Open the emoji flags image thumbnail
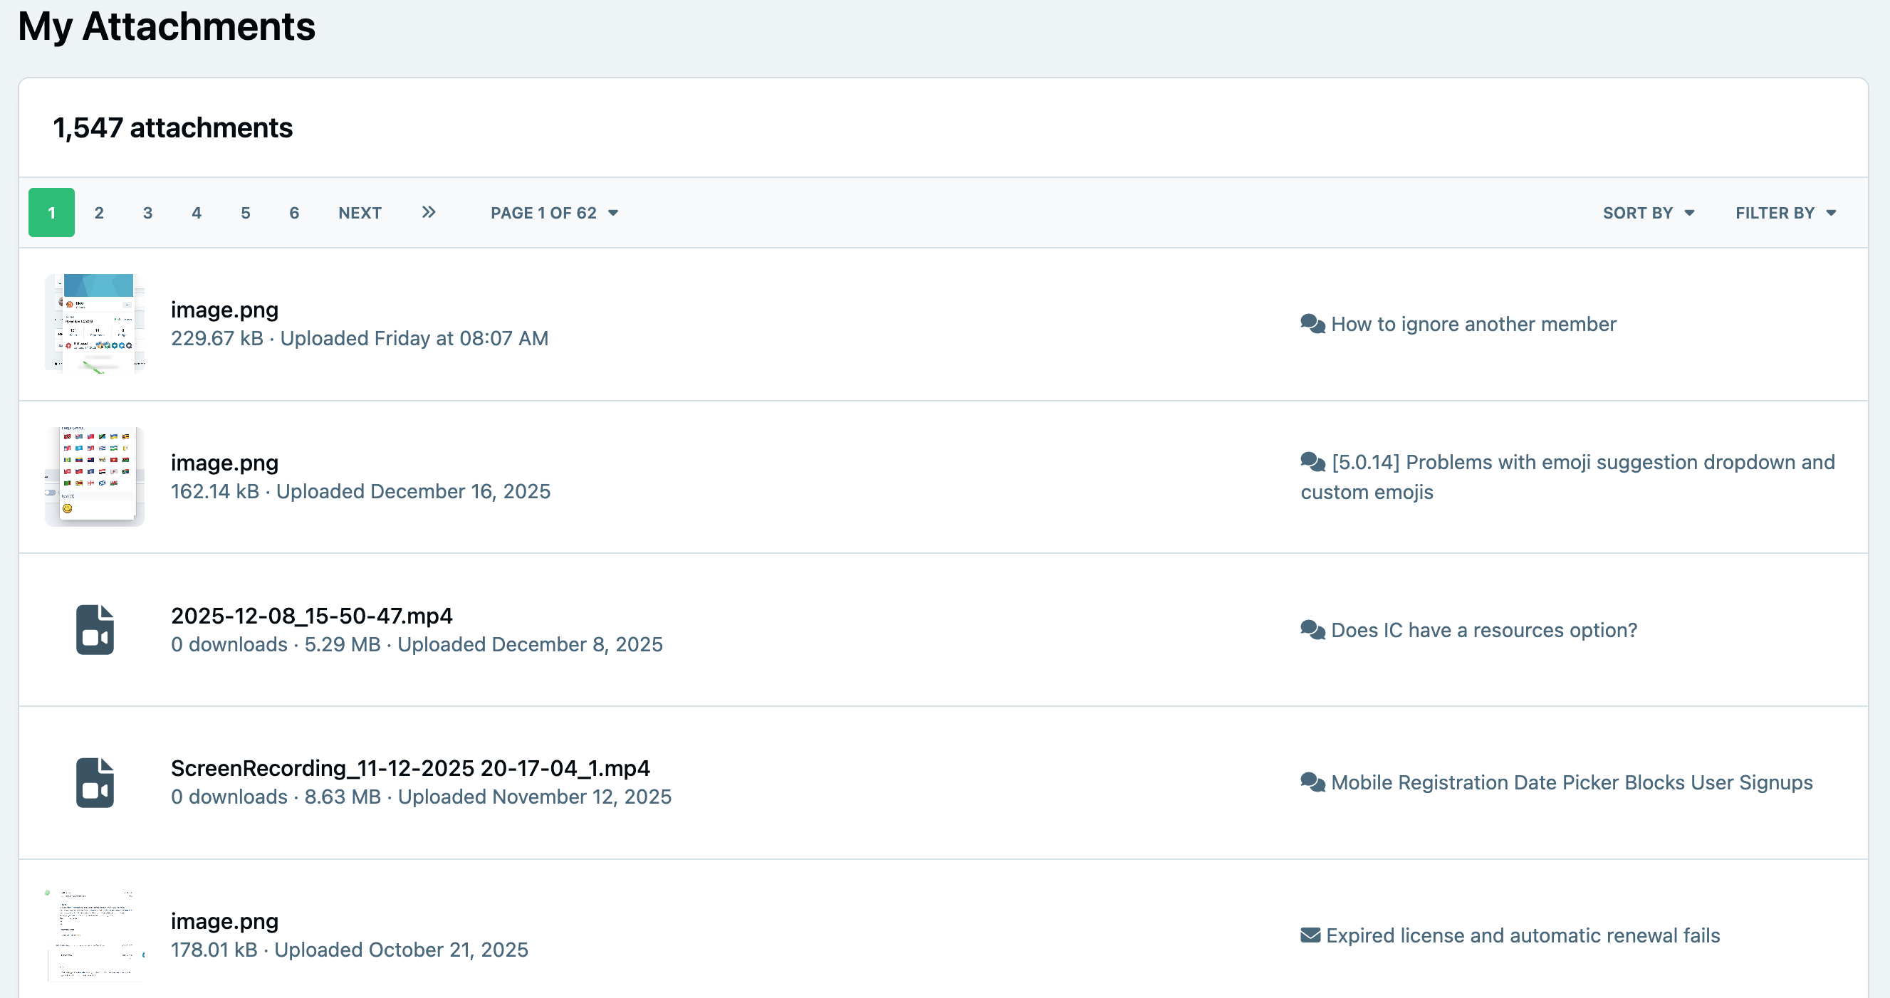The image size is (1890, 998). click(x=95, y=477)
